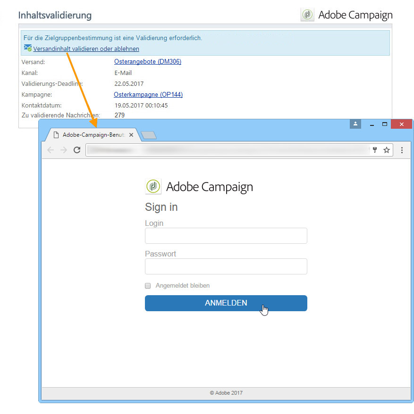This screenshot has height=414, width=414.
Task: Click the © Adobe 2017 footer text
Action: click(226, 393)
